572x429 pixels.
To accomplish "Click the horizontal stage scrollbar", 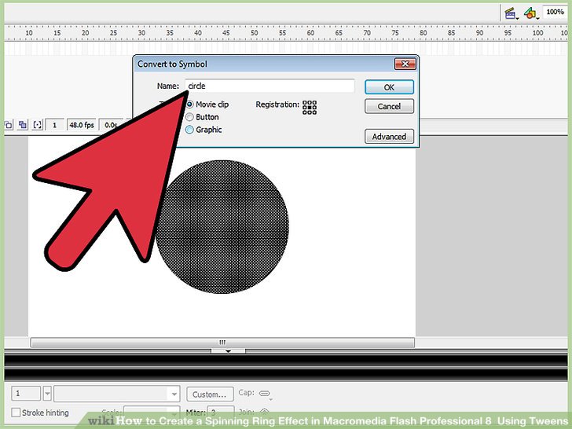I will pos(222,343).
